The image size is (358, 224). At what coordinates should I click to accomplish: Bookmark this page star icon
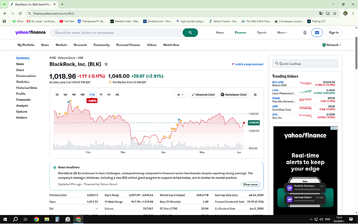click(x=335, y=13)
